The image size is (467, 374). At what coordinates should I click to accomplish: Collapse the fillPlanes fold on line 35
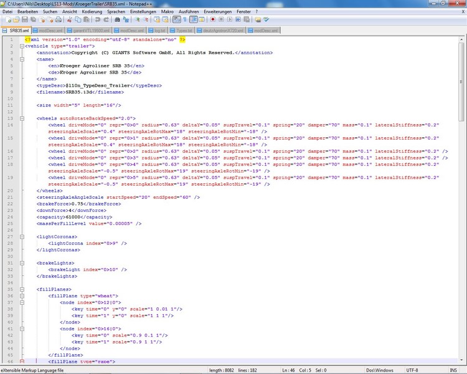coord(22,289)
